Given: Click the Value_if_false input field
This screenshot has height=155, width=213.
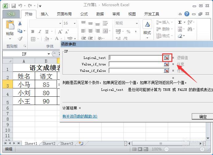Looking at the screenshot, I should point(136,71).
